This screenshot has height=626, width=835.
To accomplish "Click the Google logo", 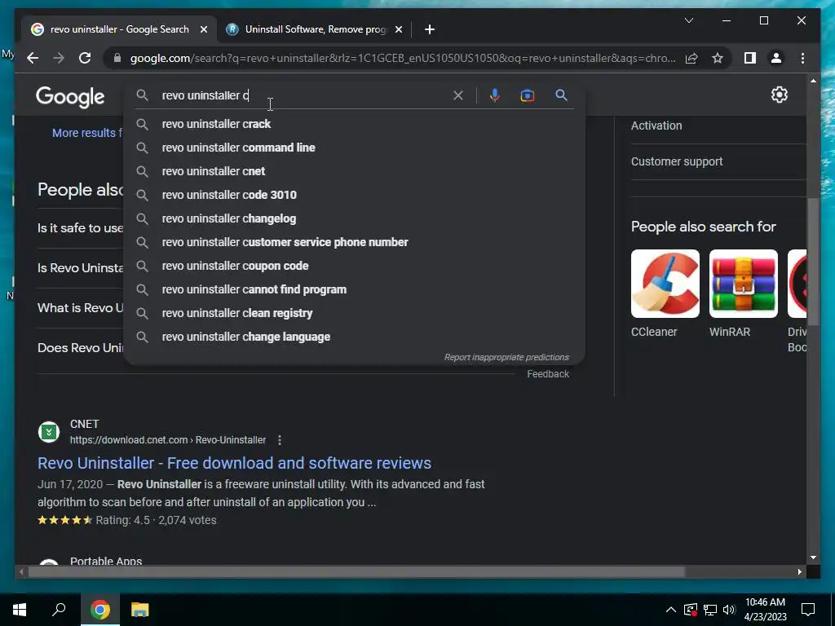I will 70,97.
